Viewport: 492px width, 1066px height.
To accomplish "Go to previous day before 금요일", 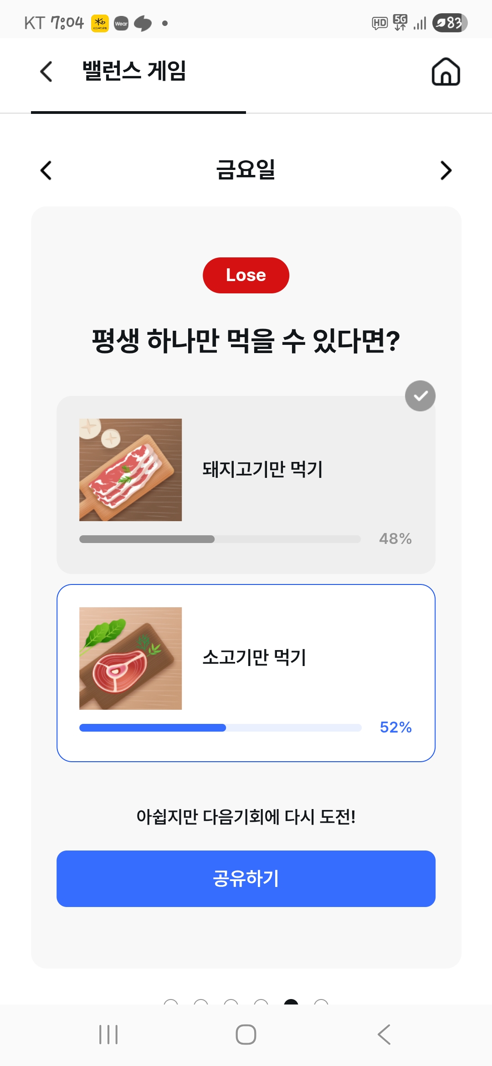I will pyautogui.click(x=46, y=170).
